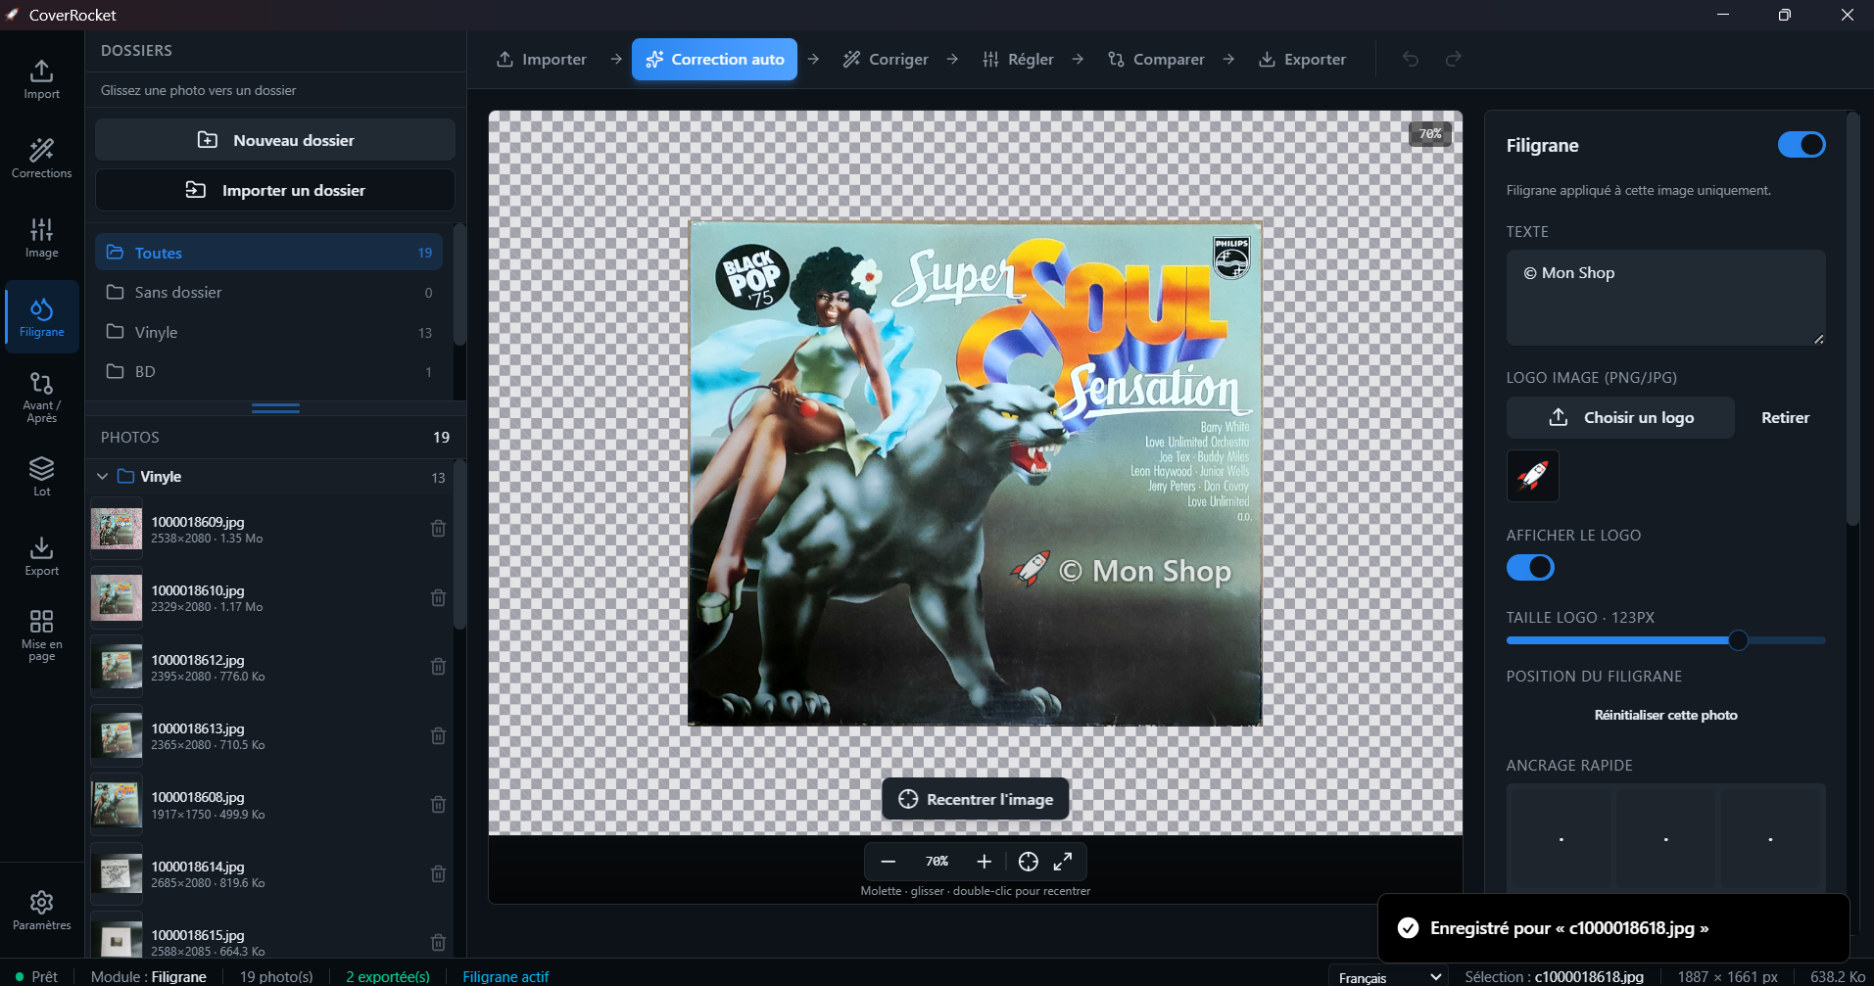Open Paramètres settings
Viewport: 1874px width, 986px height.
(x=41, y=911)
